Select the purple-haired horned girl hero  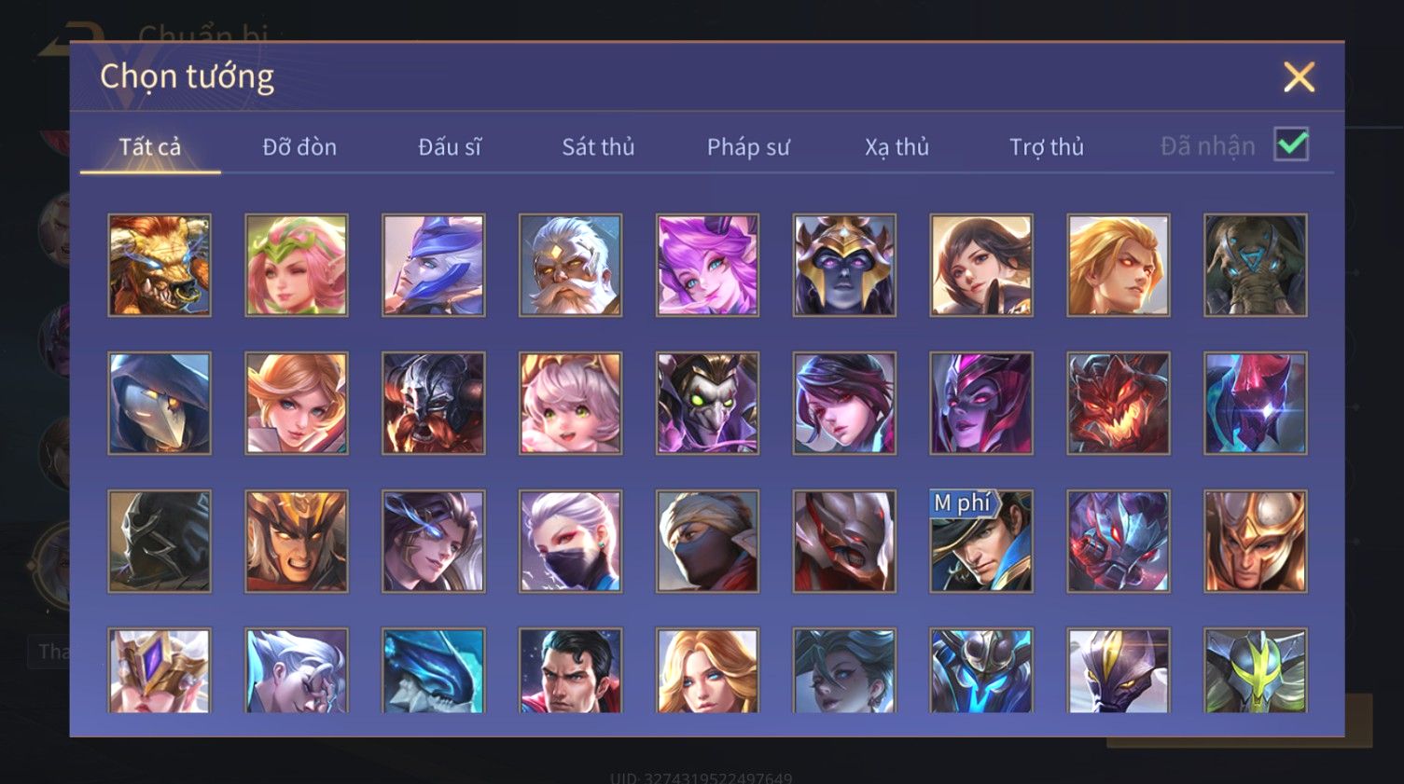pos(707,266)
